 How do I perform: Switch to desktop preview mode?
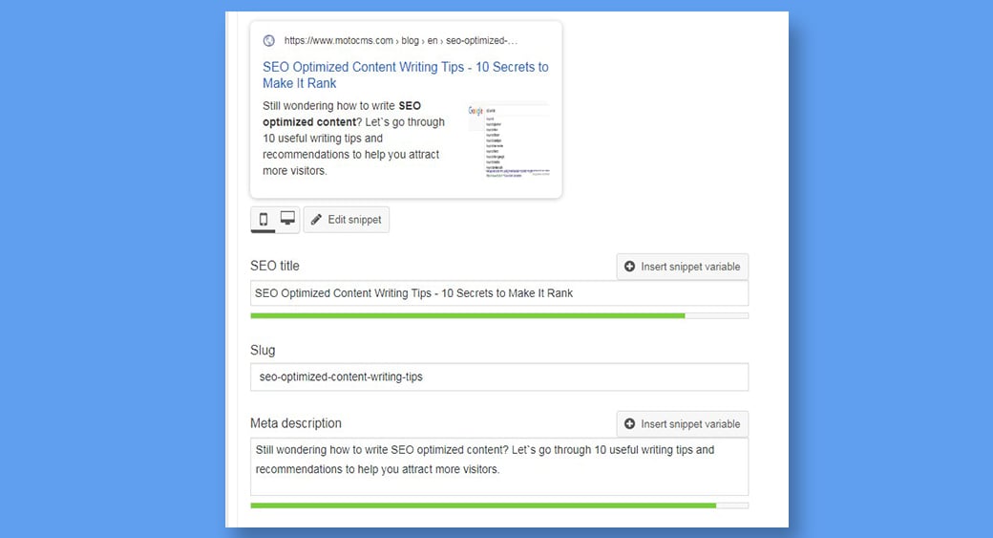287,219
